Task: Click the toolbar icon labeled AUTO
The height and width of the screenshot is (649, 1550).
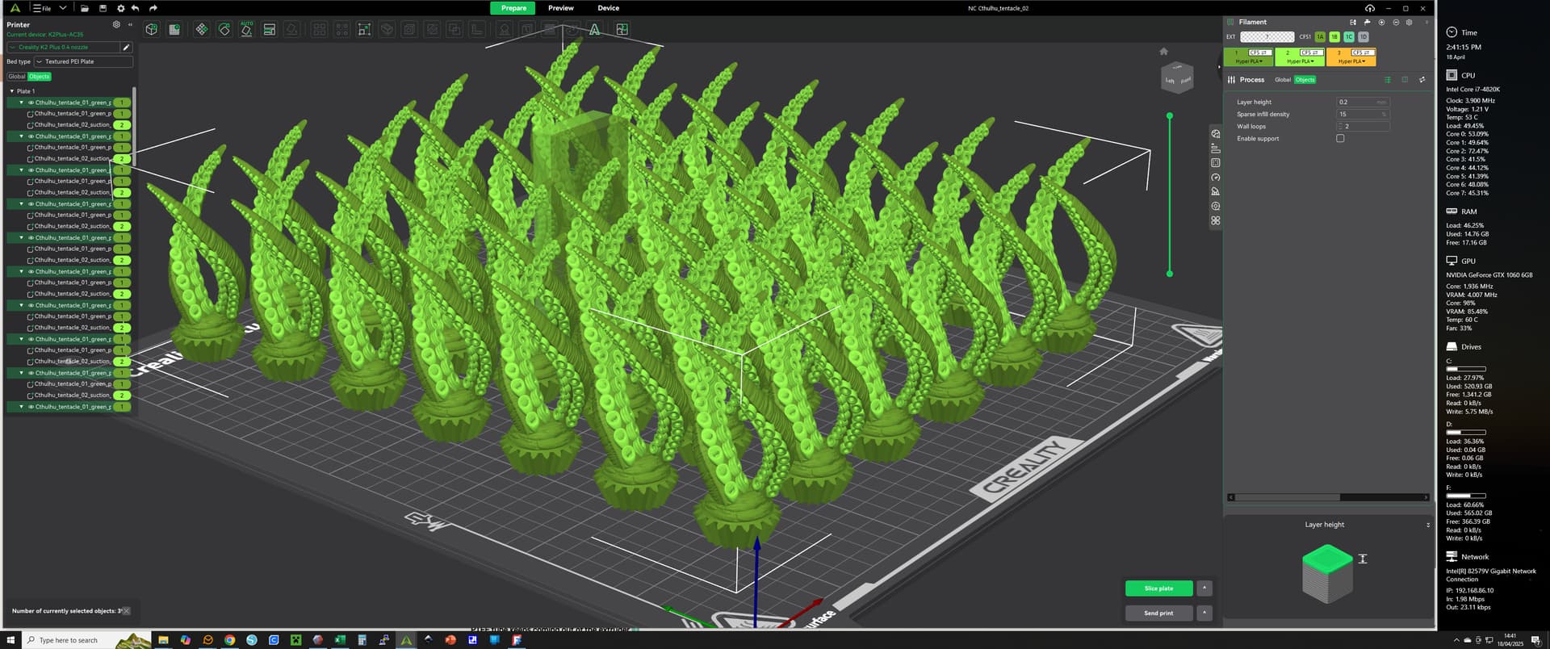Action: coord(246,29)
